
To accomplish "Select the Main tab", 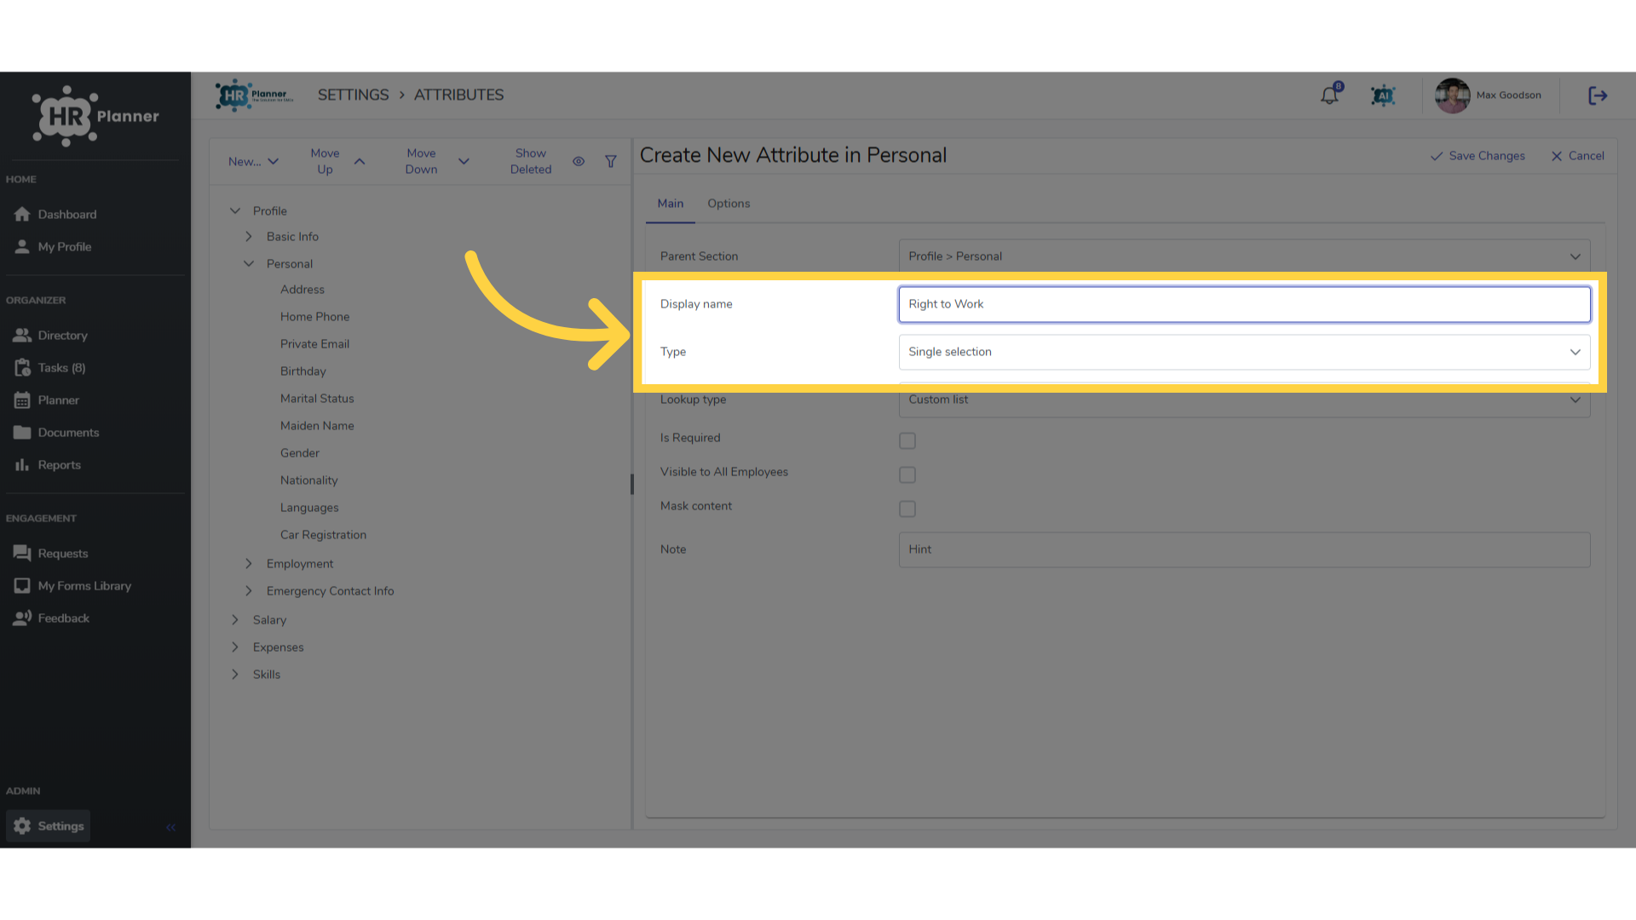I will pyautogui.click(x=671, y=204).
